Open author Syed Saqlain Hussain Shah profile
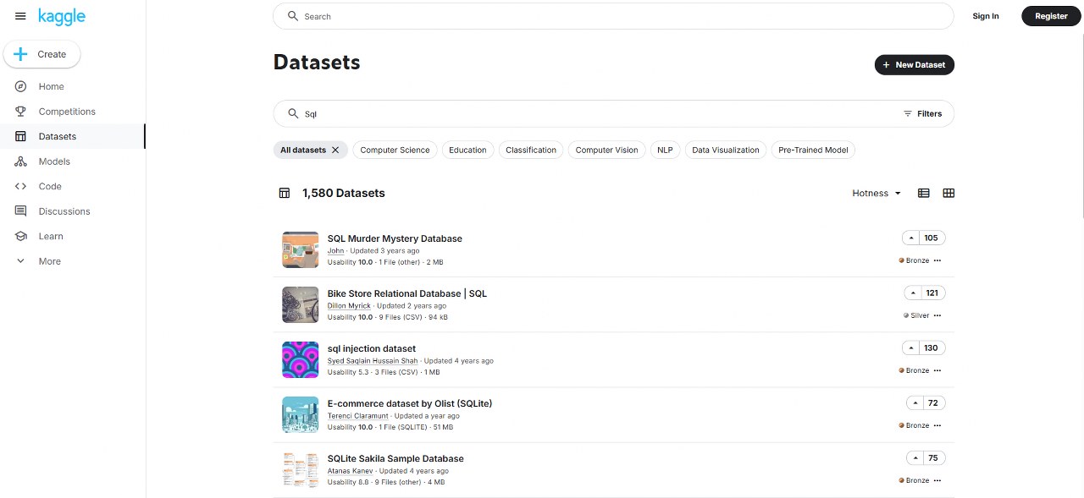This screenshot has height=498, width=1084. (x=373, y=361)
